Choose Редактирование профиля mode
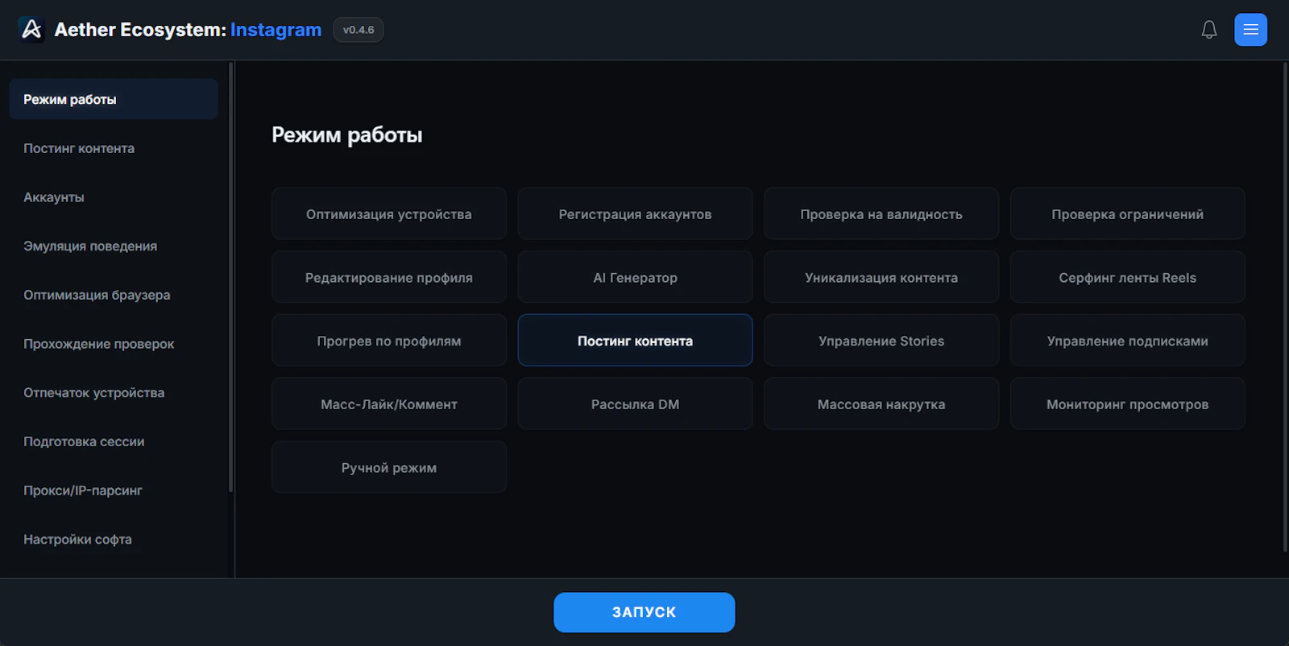This screenshot has height=646, width=1289. [389, 277]
